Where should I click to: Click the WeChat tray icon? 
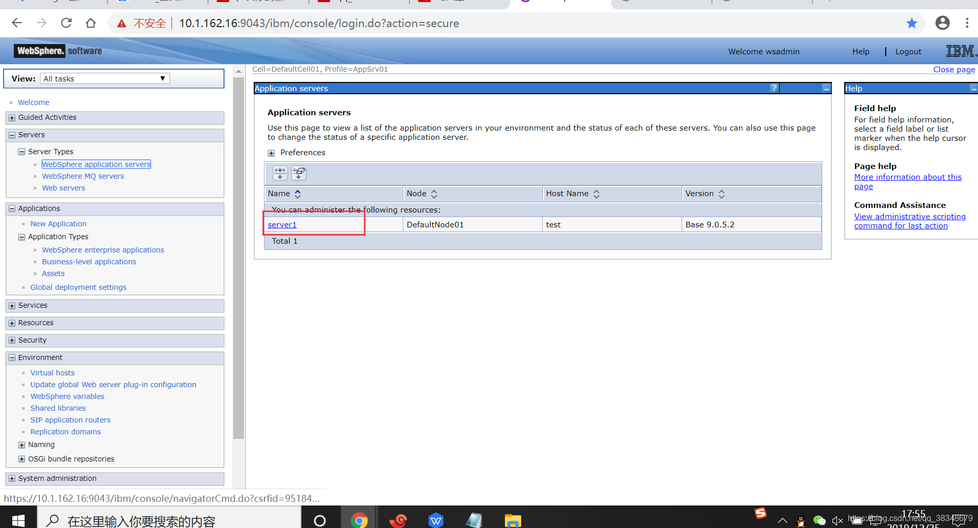pos(819,521)
